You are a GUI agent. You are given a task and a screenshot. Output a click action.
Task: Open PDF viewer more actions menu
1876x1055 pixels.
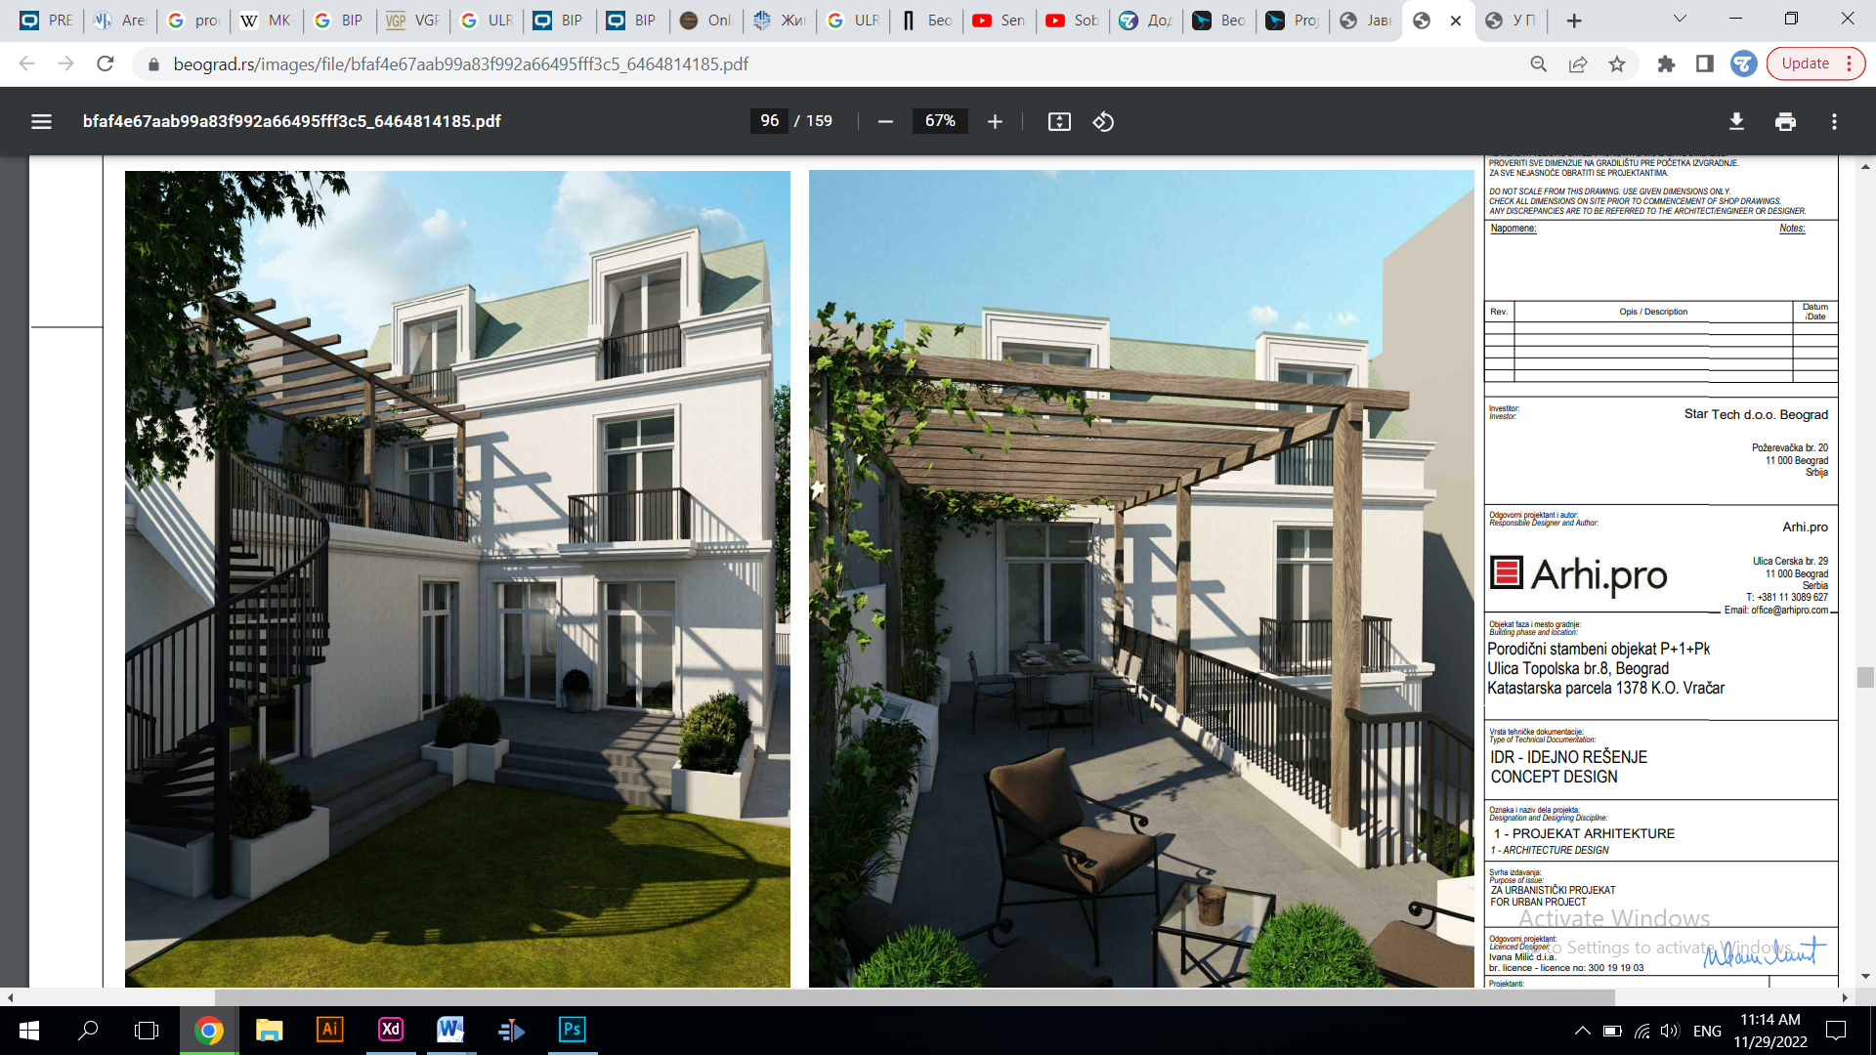1834,121
